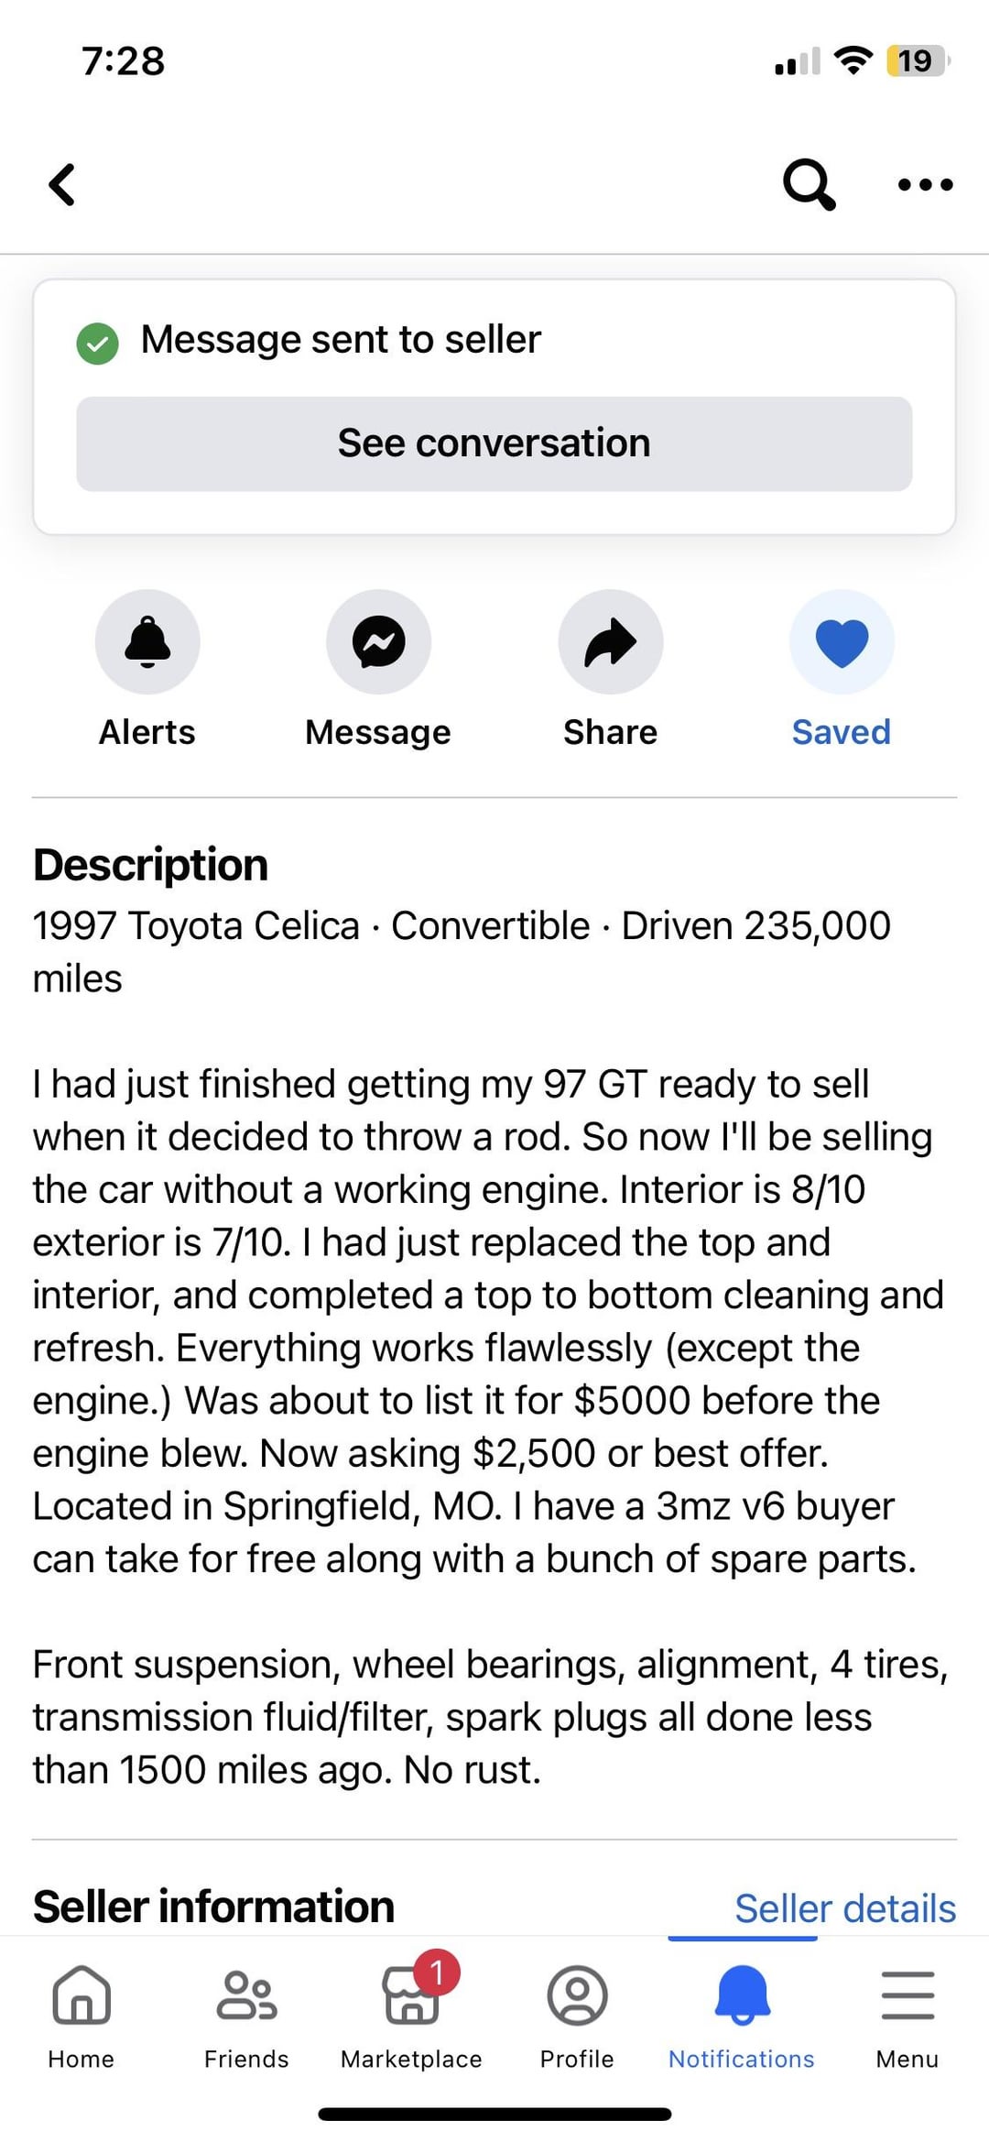Tap the Seller information heading
This screenshot has height=2142, width=989.
(213, 1907)
